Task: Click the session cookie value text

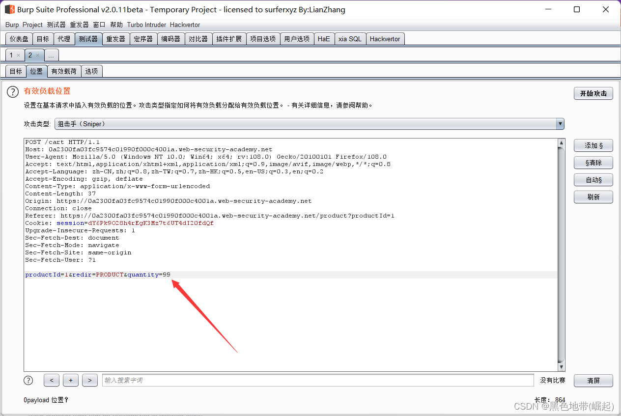Action: (x=151, y=223)
